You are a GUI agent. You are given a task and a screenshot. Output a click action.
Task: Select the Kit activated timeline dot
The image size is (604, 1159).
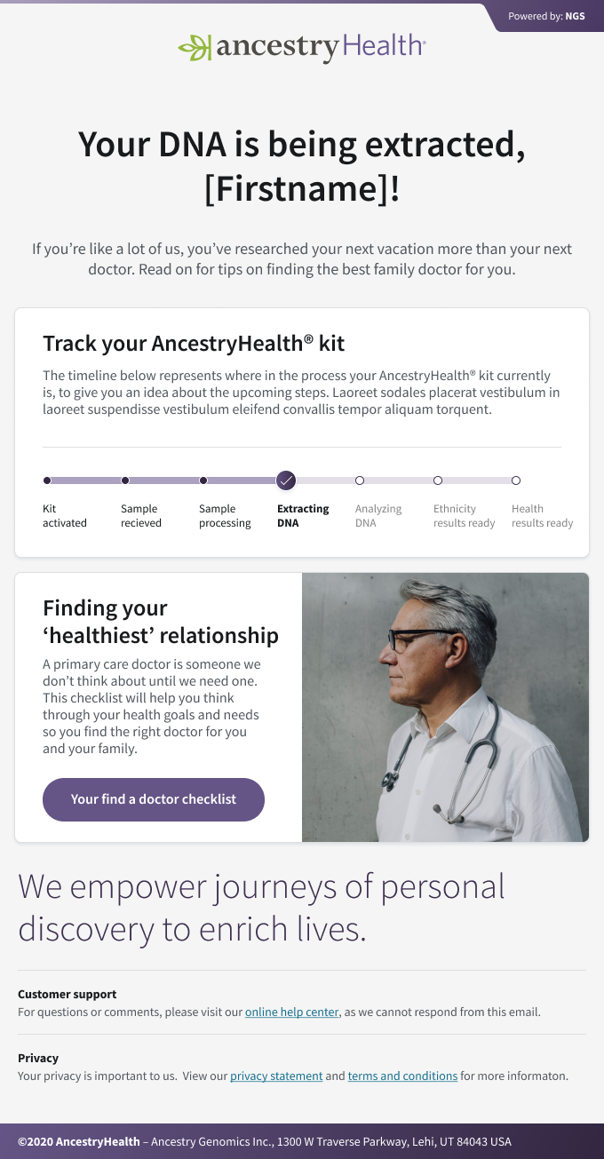[x=47, y=480]
